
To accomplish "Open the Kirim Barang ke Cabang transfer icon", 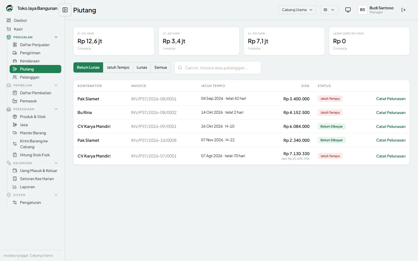I will (x=15, y=144).
